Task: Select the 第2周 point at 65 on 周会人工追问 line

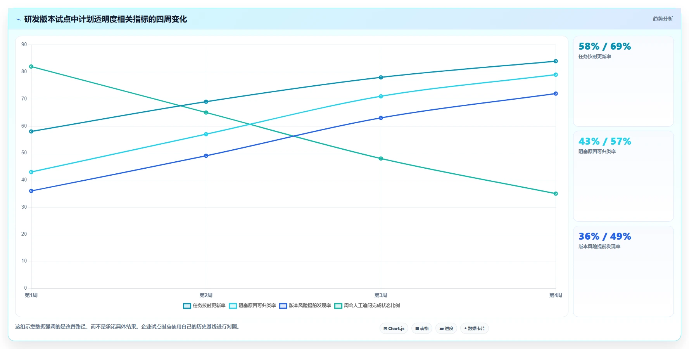Action: pyautogui.click(x=206, y=112)
